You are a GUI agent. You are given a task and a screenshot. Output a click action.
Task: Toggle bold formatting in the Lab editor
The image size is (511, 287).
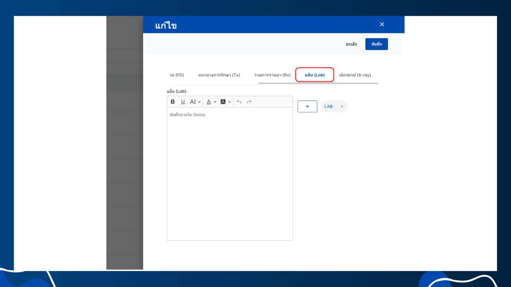(x=173, y=102)
